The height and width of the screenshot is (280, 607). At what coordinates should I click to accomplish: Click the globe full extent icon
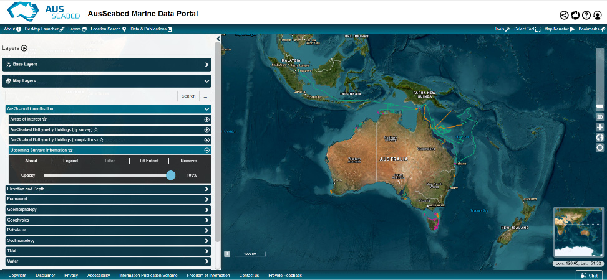(x=600, y=138)
